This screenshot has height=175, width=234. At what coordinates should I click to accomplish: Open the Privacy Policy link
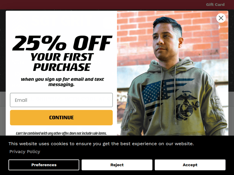click(25, 152)
